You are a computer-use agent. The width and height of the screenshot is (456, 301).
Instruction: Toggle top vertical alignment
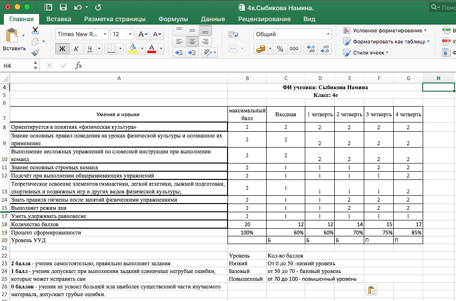(179, 30)
